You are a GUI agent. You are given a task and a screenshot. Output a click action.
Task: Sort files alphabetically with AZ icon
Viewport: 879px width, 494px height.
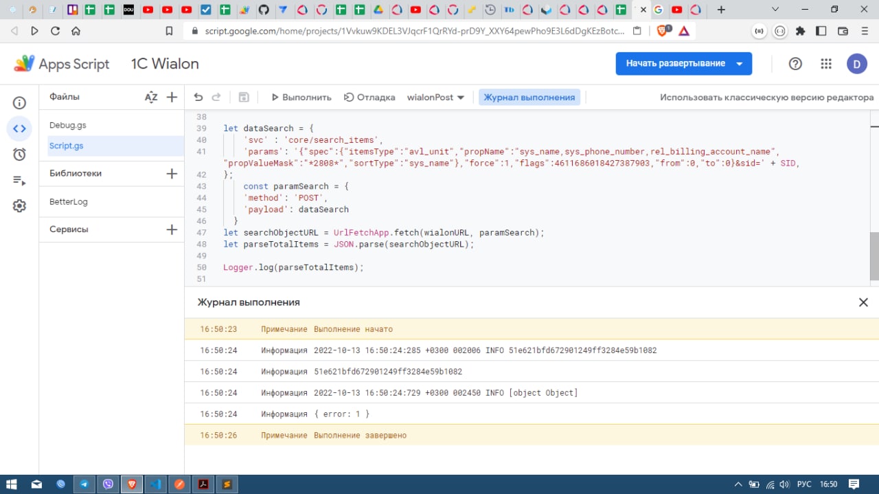(151, 98)
